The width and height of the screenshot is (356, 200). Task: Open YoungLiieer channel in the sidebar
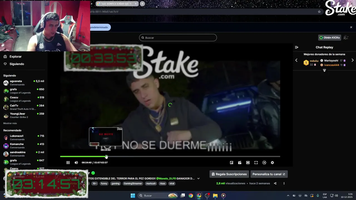(24, 115)
